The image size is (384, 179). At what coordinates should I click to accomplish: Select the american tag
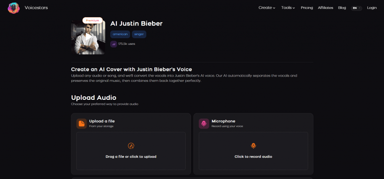pos(120,34)
